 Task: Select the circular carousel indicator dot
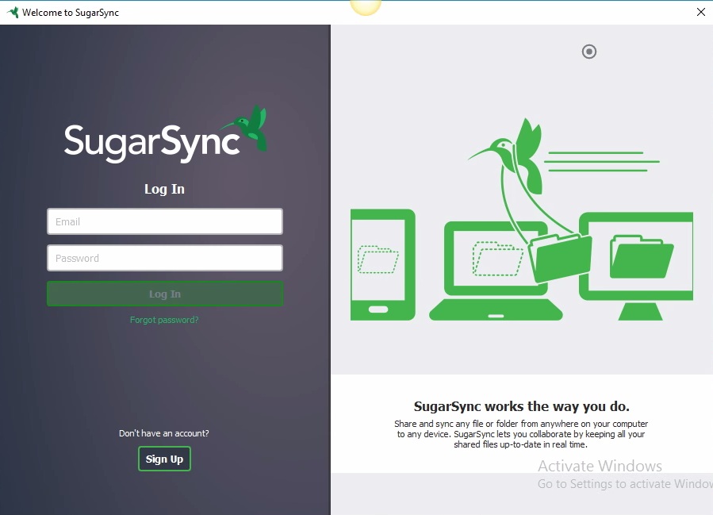[588, 52]
